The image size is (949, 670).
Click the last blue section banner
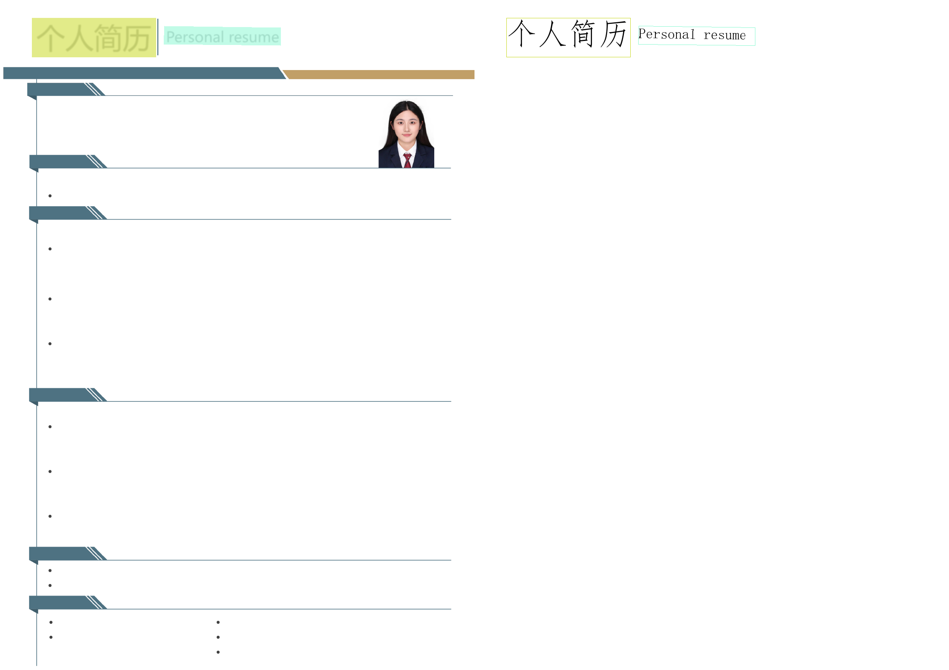coord(60,602)
